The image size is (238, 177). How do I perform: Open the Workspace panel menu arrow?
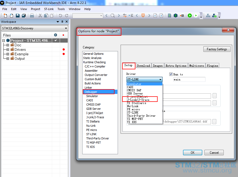tap(58, 22)
